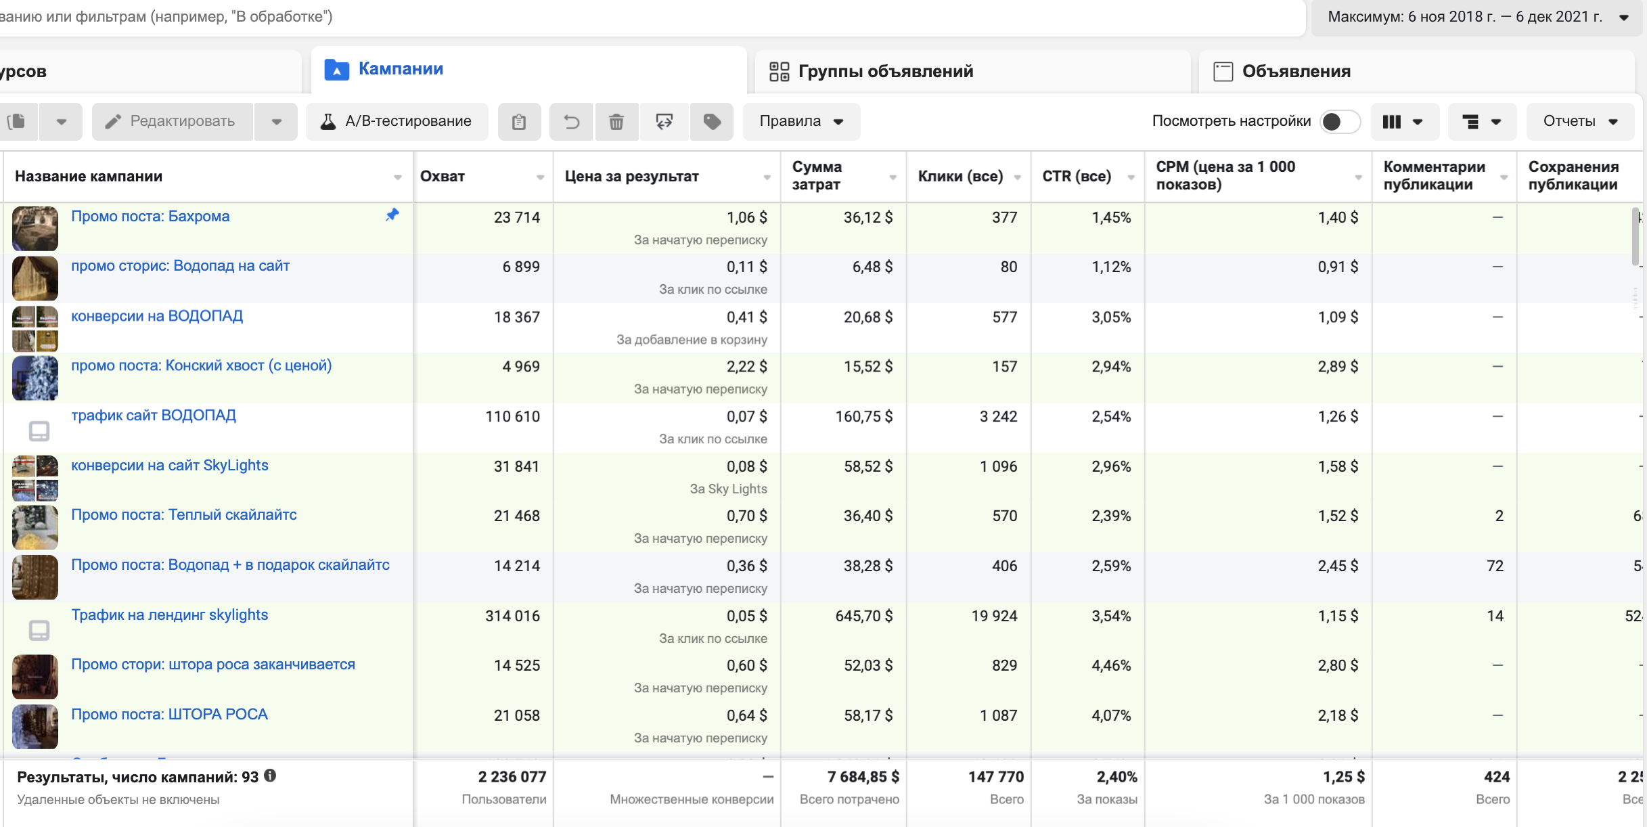Image resolution: width=1647 pixels, height=827 pixels.
Task: Open the clipboard paste icon
Action: (x=519, y=122)
